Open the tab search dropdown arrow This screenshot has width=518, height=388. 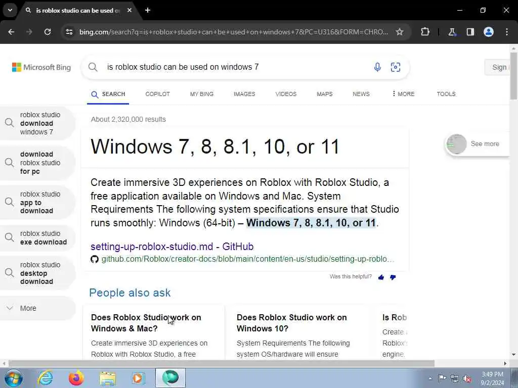(10, 10)
